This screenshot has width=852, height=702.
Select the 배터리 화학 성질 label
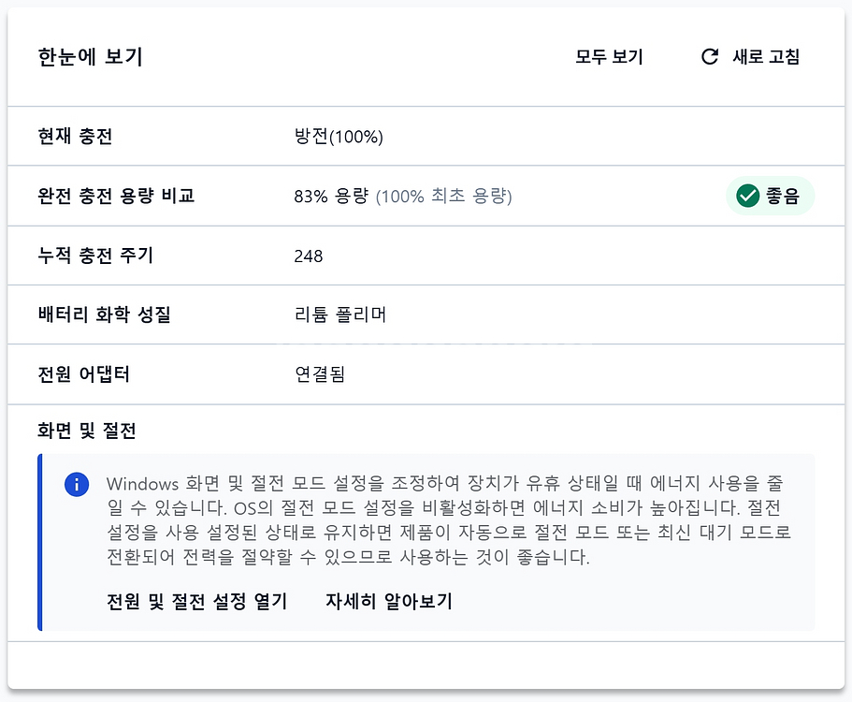click(x=105, y=314)
